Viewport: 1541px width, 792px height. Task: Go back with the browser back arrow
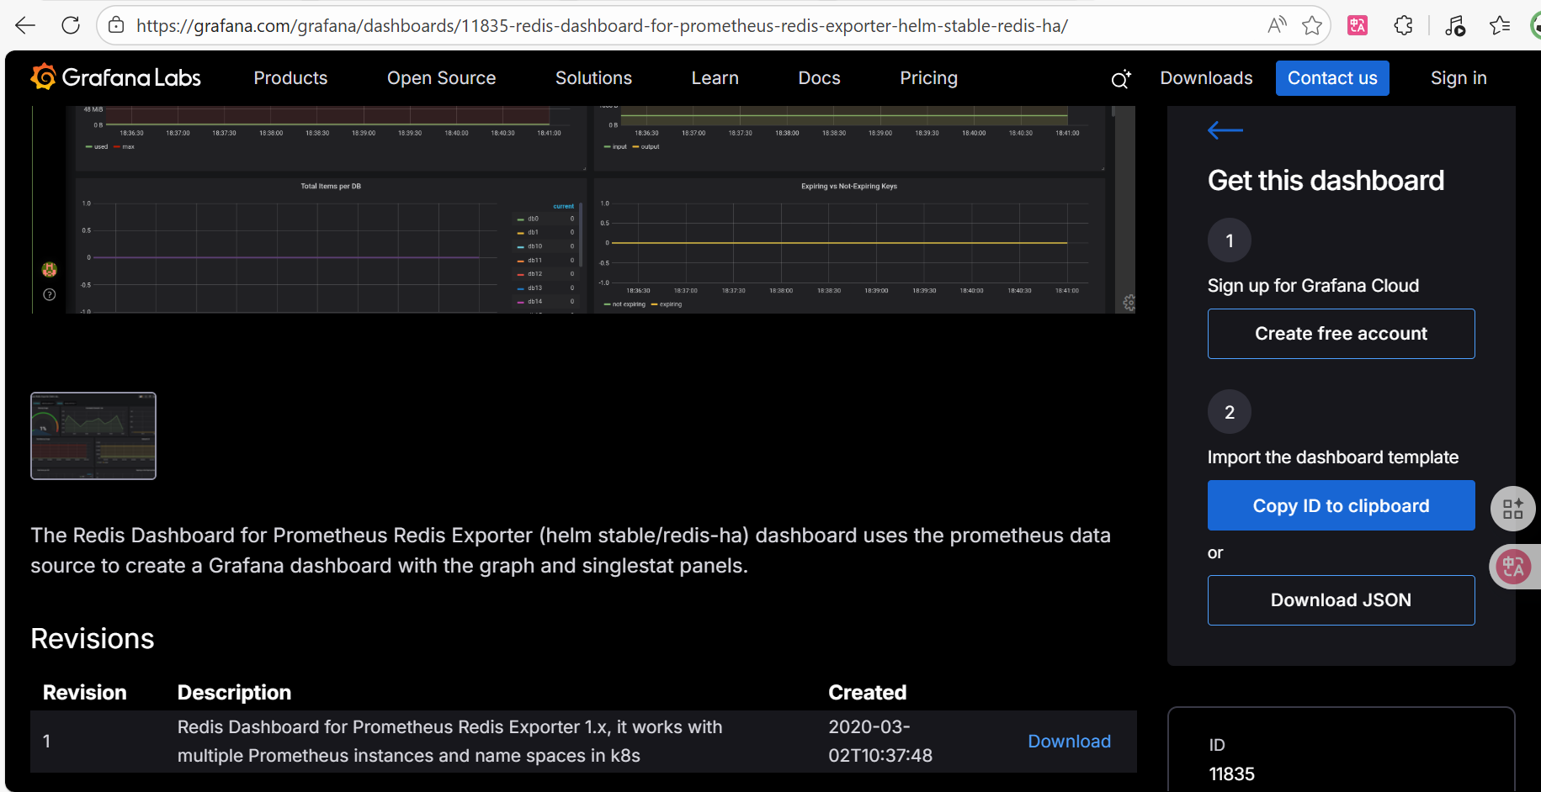25,25
